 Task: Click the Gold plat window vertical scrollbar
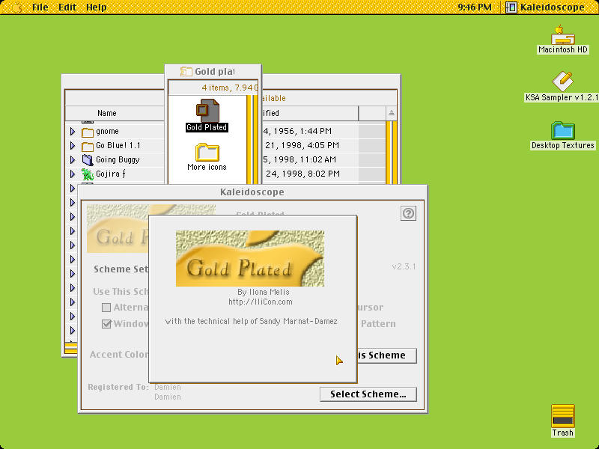(252, 140)
